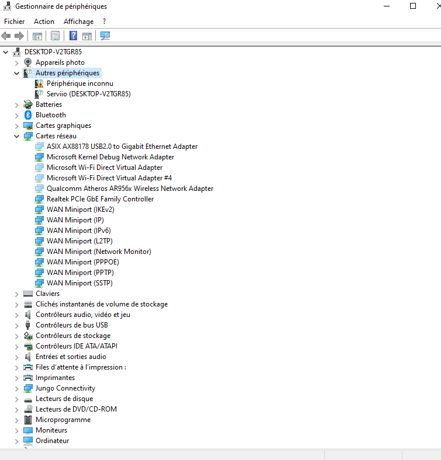Image resolution: width=441 pixels, height=460 pixels.
Task: Minimize the Gestionnaire de périphériques window
Action: click(x=387, y=6)
